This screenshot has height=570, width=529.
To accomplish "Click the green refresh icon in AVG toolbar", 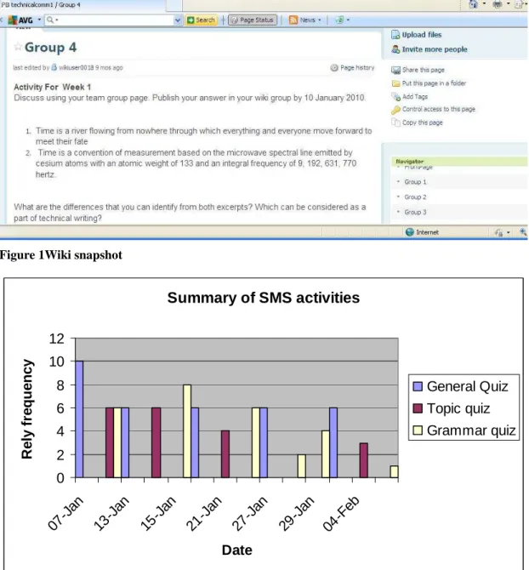I will click(339, 20).
